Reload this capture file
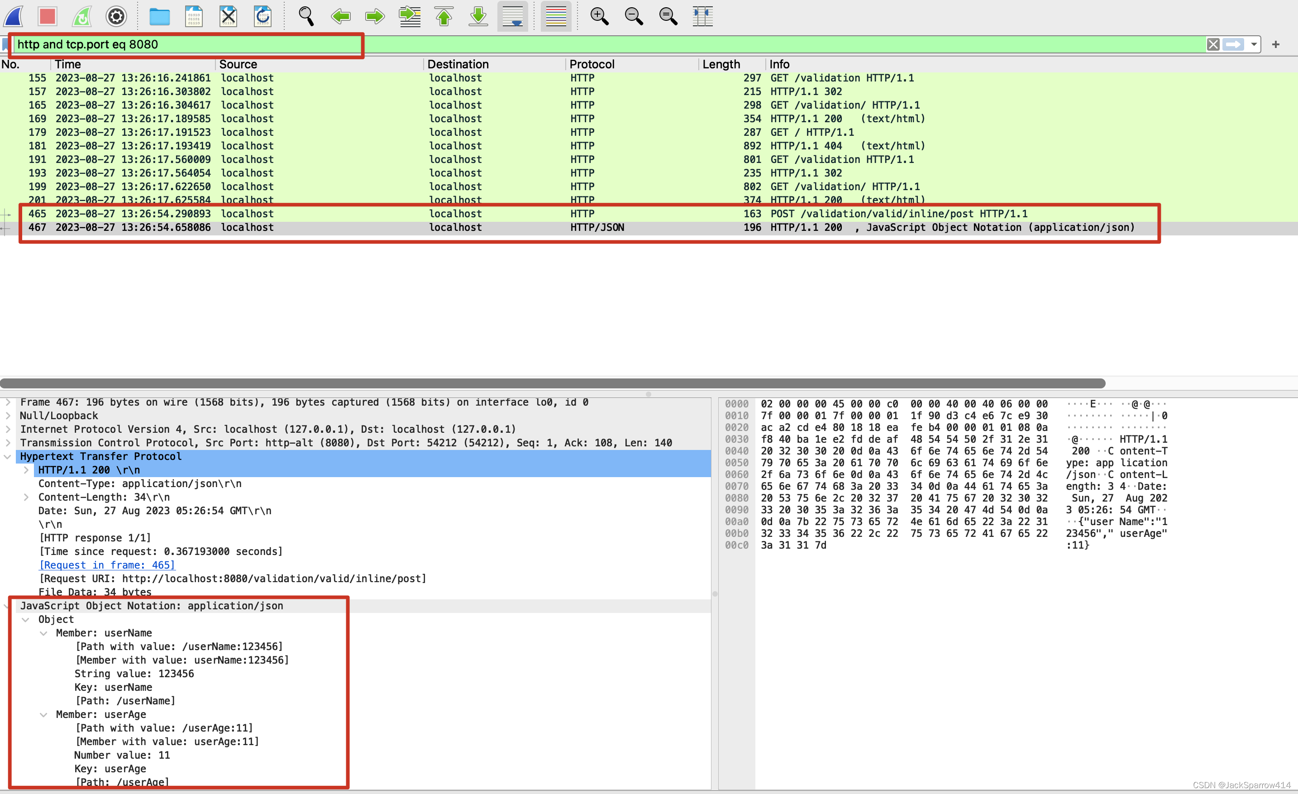 coord(262,16)
